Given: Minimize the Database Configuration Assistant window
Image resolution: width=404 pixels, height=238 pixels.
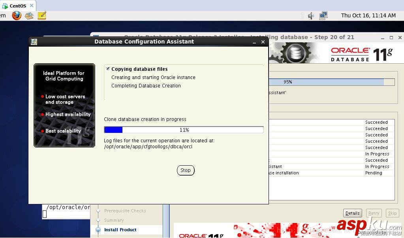Looking at the screenshot, I should pyautogui.click(x=254, y=42).
